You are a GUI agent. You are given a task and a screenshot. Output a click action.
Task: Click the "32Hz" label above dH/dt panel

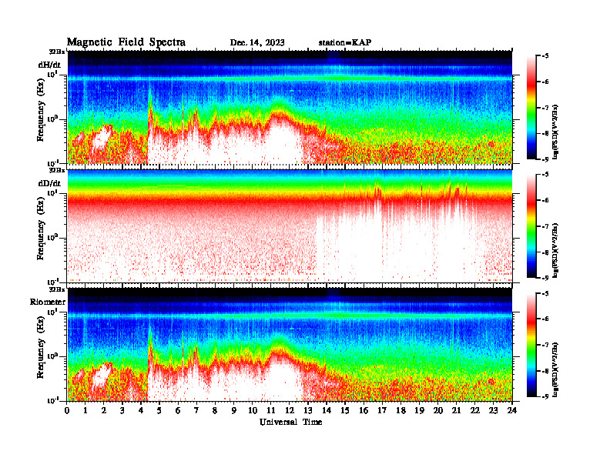click(x=57, y=52)
